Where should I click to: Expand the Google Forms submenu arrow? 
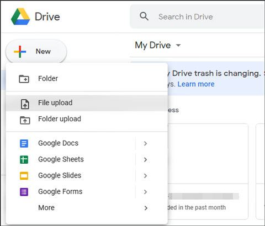coord(145,192)
